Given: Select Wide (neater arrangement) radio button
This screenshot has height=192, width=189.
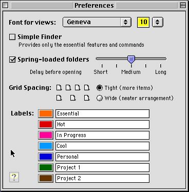Looking at the screenshot, I should [x=100, y=98].
